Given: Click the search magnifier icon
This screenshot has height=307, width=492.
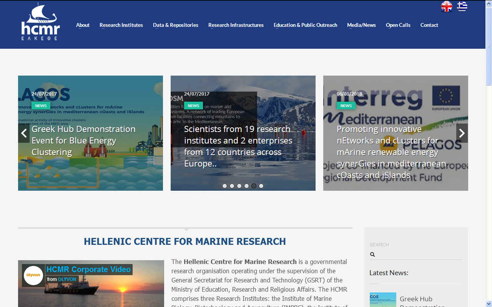Looking at the screenshot, I should click(372, 254).
